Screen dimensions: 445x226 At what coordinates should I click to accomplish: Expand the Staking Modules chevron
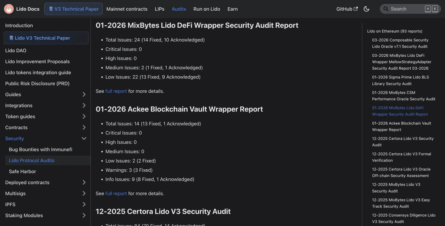click(84, 216)
